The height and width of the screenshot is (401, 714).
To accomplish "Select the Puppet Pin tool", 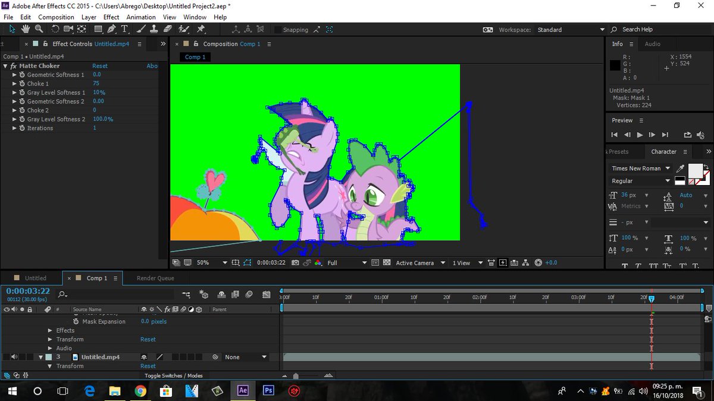I will [x=201, y=29].
